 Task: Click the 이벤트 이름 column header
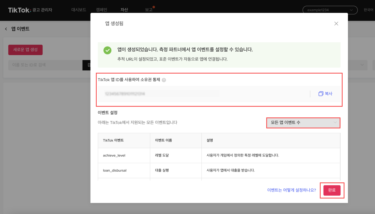click(176, 140)
